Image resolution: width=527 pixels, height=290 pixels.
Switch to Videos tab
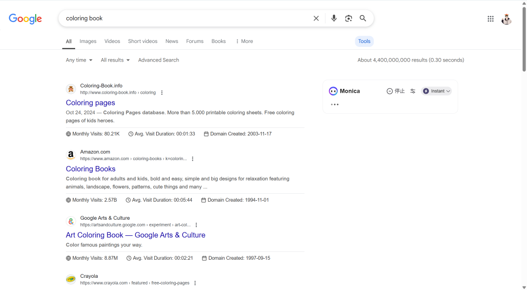pos(112,41)
